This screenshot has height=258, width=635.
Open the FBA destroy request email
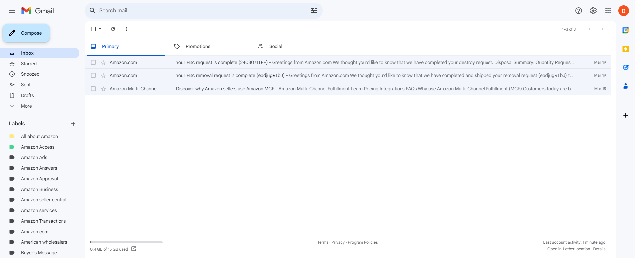coord(348,62)
